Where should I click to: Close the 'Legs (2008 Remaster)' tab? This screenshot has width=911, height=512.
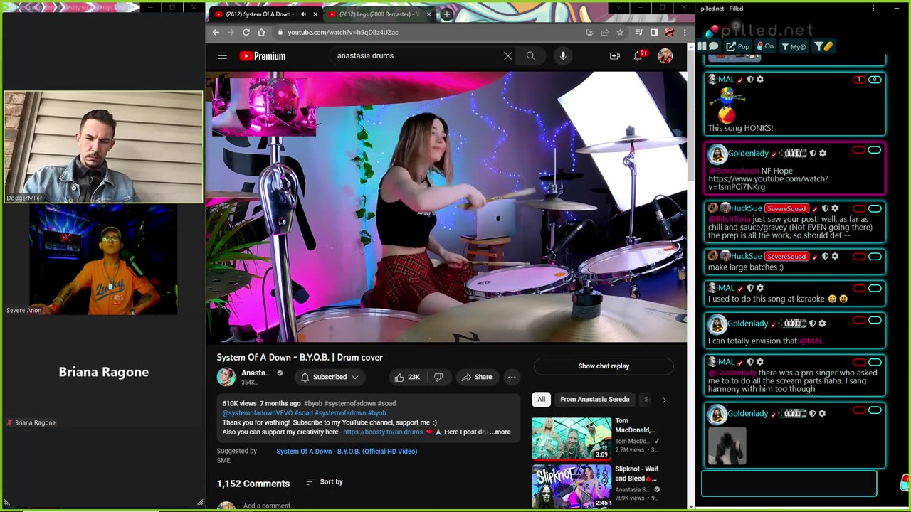pyautogui.click(x=428, y=14)
